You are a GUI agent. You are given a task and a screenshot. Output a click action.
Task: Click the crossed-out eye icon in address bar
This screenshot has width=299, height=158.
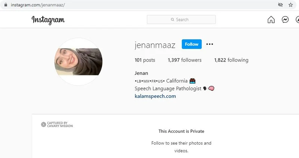280,5
